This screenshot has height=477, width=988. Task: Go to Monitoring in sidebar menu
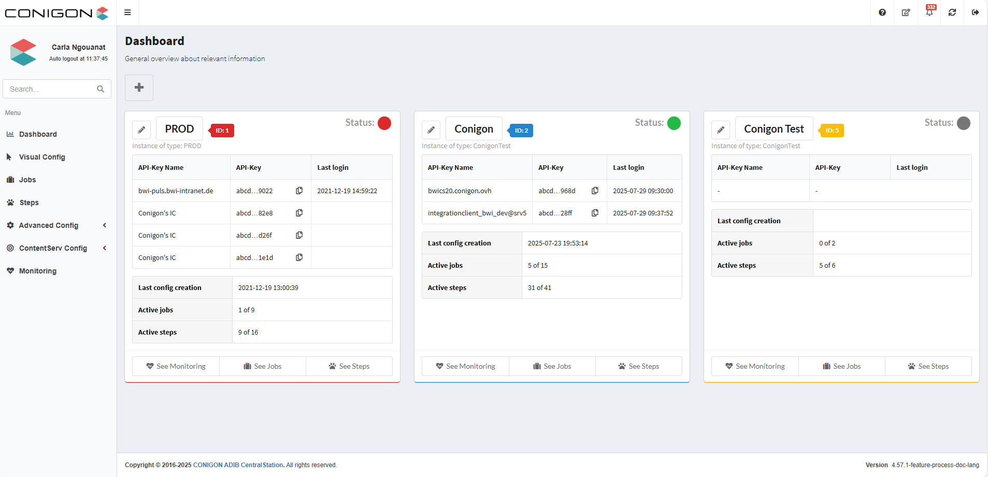point(37,271)
